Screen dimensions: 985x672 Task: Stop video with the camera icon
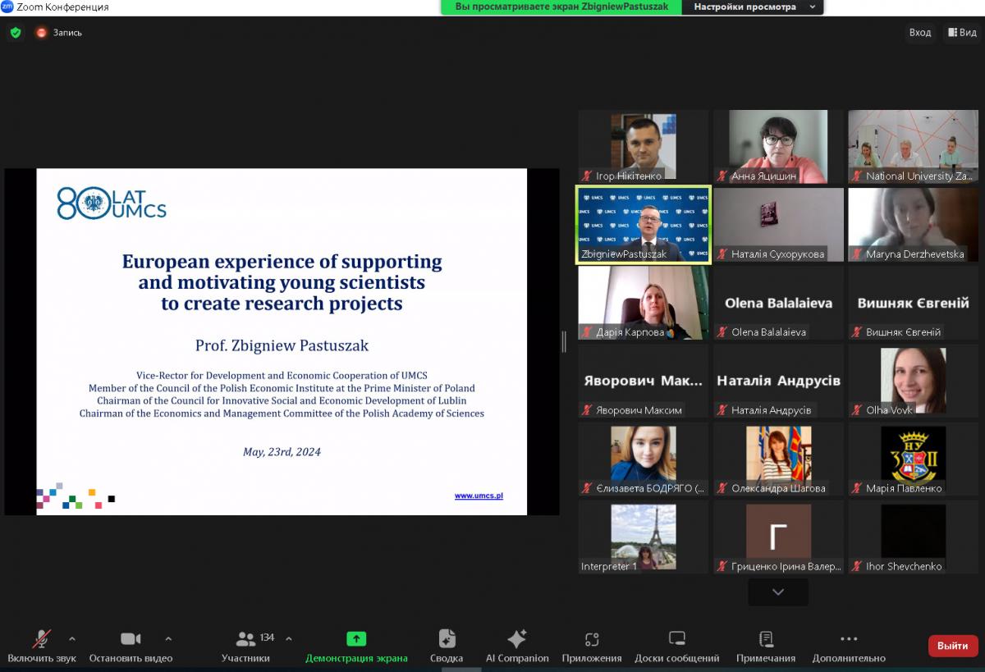pos(131,639)
